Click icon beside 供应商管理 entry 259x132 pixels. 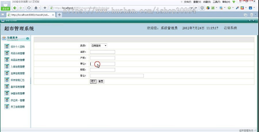(x=7, y=100)
